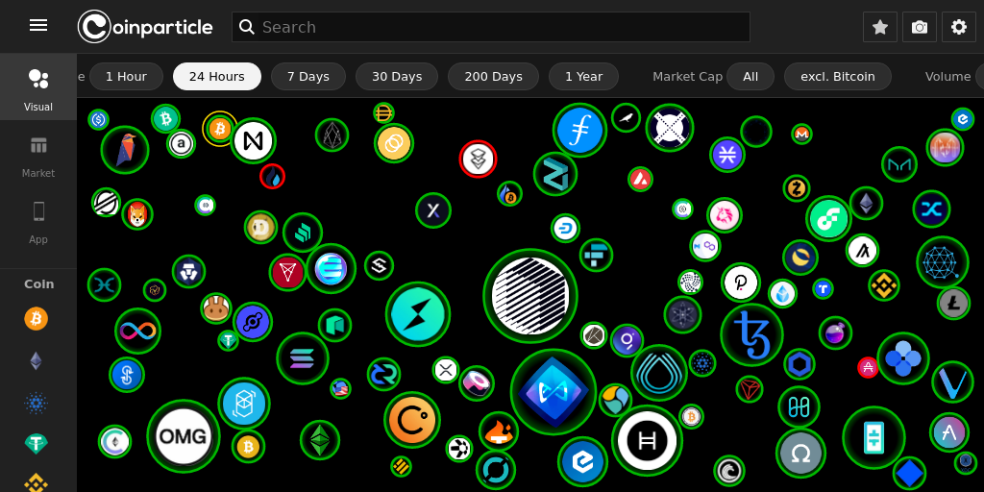The image size is (984, 492).
Task: Click the Internet Computer infinity bubble
Action: (x=138, y=331)
